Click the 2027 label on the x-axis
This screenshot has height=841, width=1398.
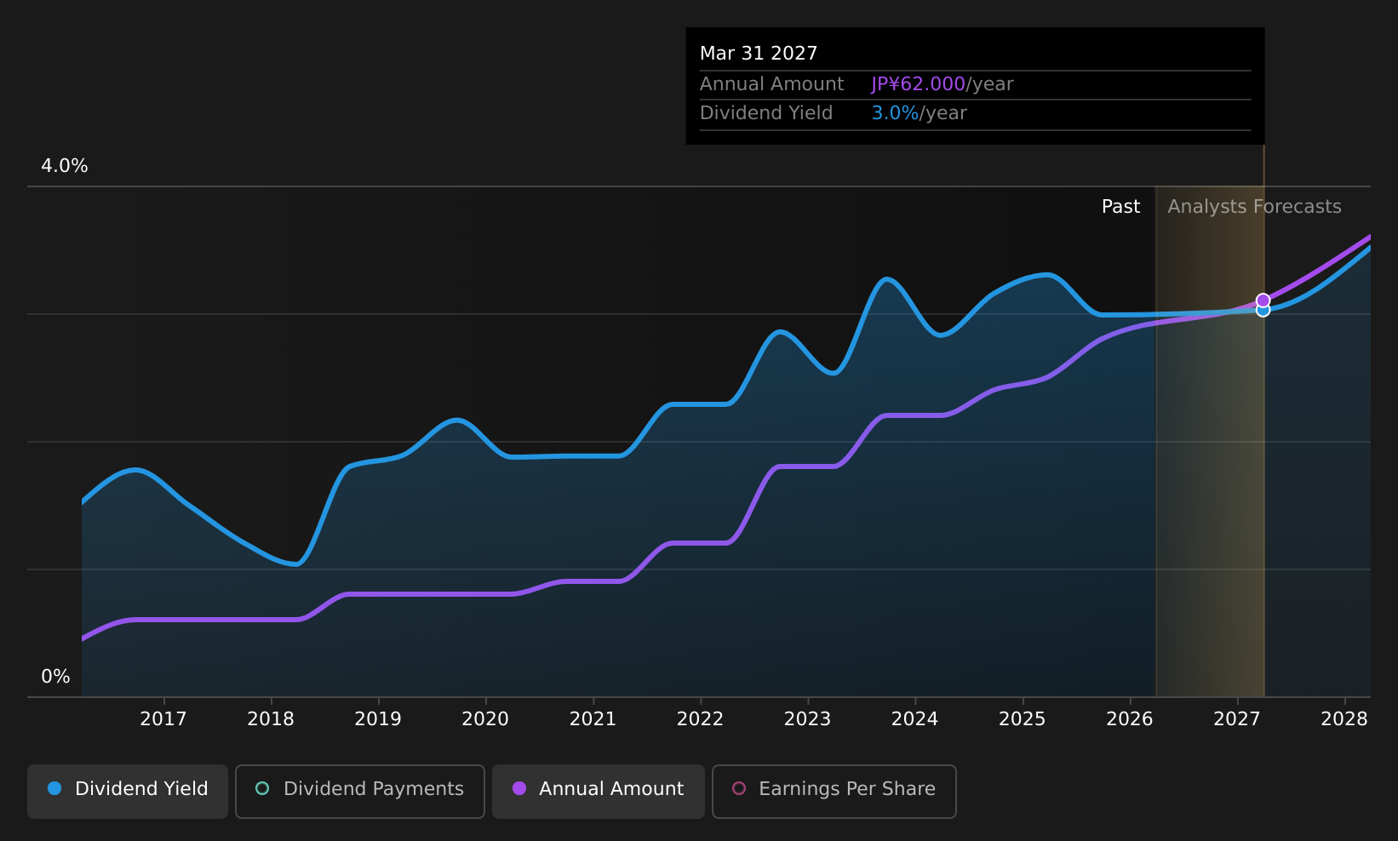[x=1235, y=718]
